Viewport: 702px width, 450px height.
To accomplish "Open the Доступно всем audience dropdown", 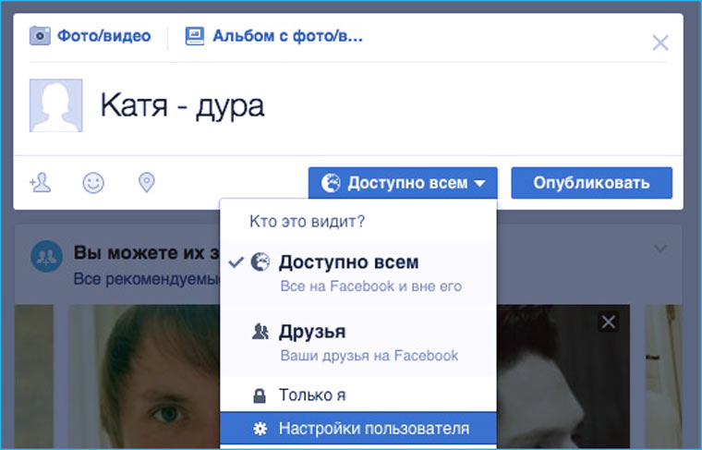I will click(x=403, y=183).
